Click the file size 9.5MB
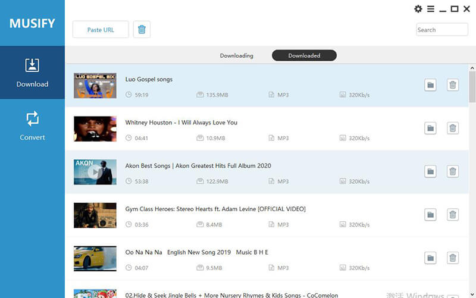 [214, 268]
